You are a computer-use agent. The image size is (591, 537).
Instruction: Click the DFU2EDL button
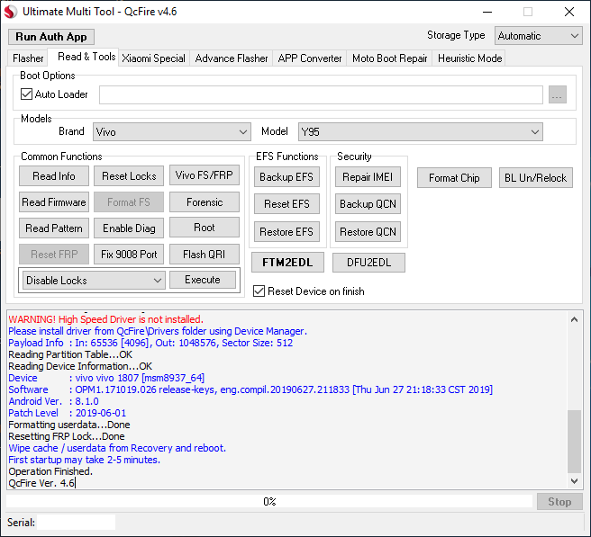368,263
